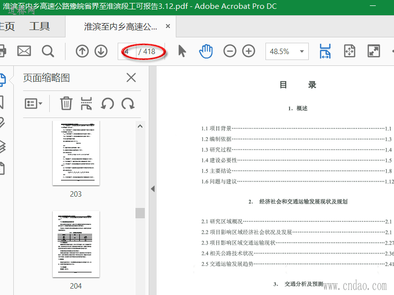
Task: Click the 页面缩略图 panel title
Action: [46, 78]
